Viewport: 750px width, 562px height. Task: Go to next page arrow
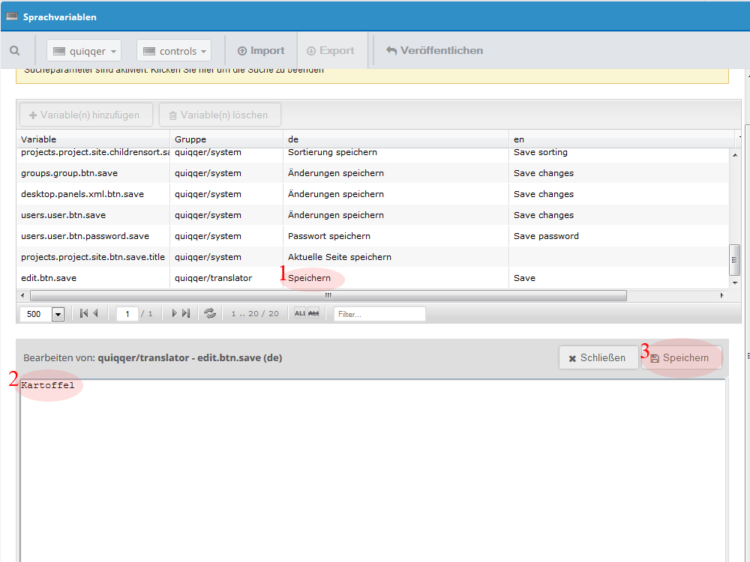pyautogui.click(x=174, y=313)
